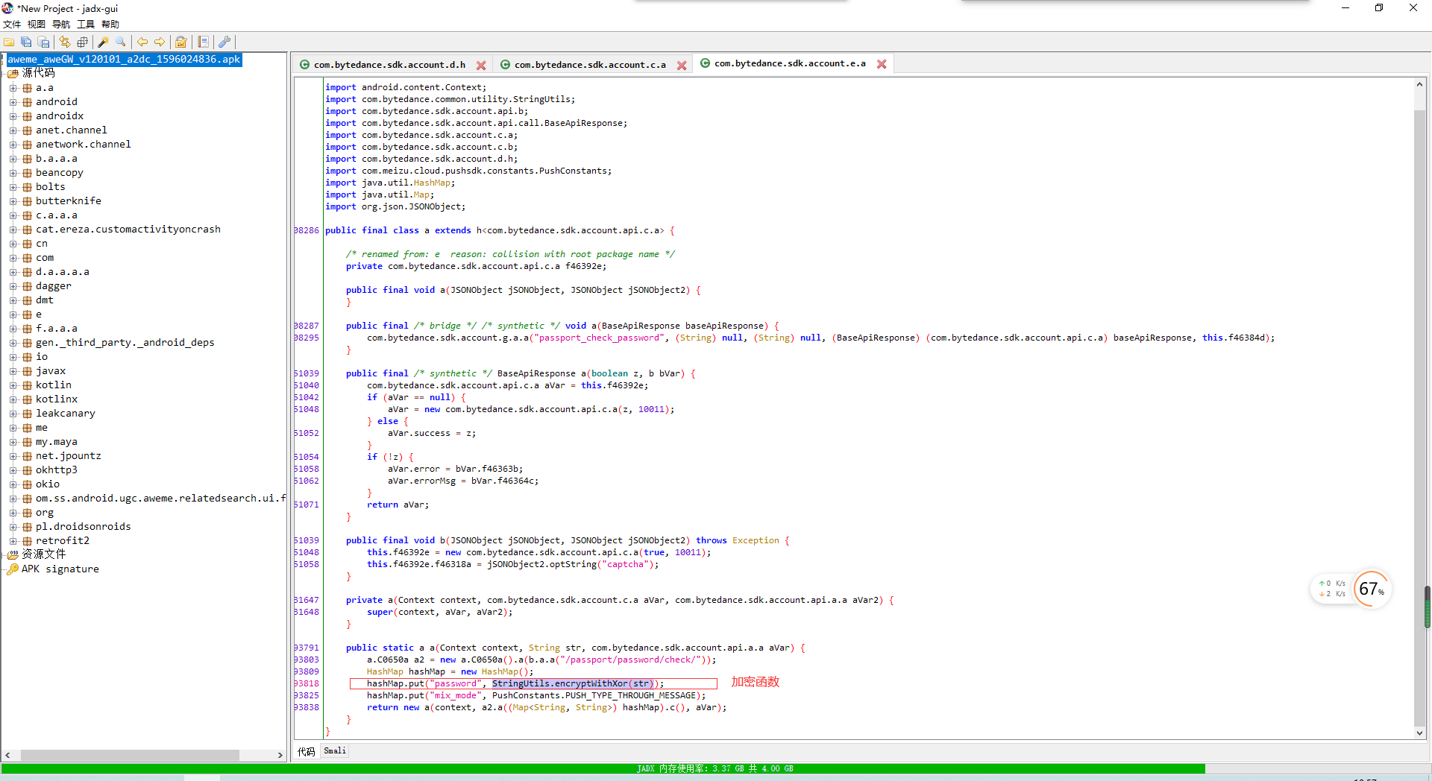Viewport: 1432px width, 781px height.
Task: Click the editor scrollbar up arrow
Action: point(1420,84)
